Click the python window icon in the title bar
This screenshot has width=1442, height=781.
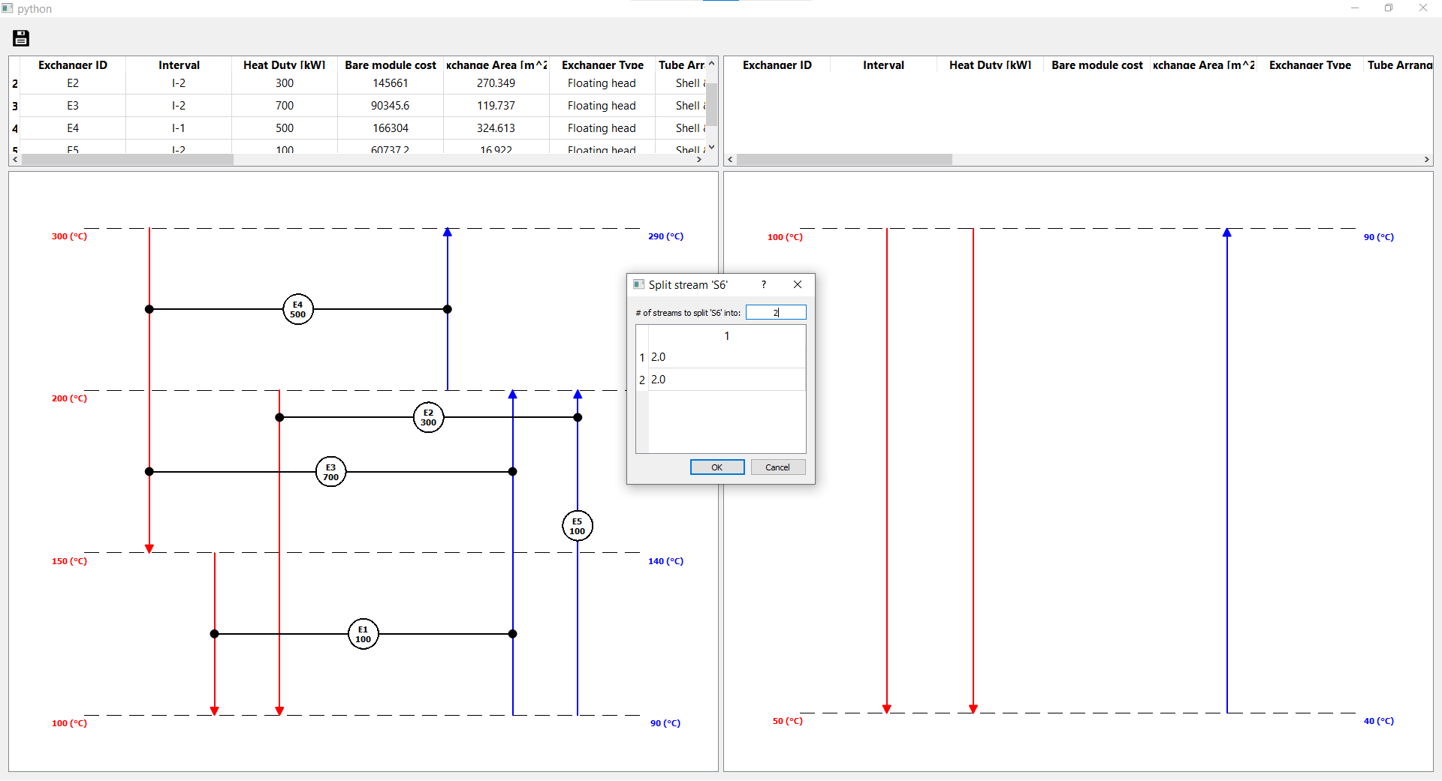(x=8, y=8)
